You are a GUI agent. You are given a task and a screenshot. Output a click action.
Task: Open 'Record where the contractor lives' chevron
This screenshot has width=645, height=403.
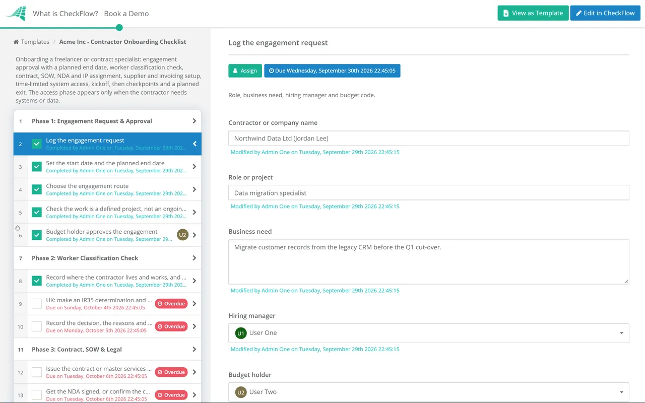(195, 281)
